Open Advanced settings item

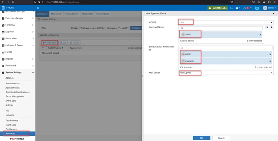(x=17, y=134)
